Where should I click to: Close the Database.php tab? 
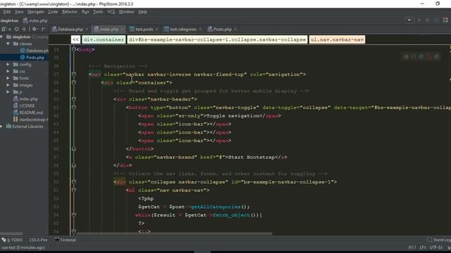pyautogui.click(x=87, y=30)
